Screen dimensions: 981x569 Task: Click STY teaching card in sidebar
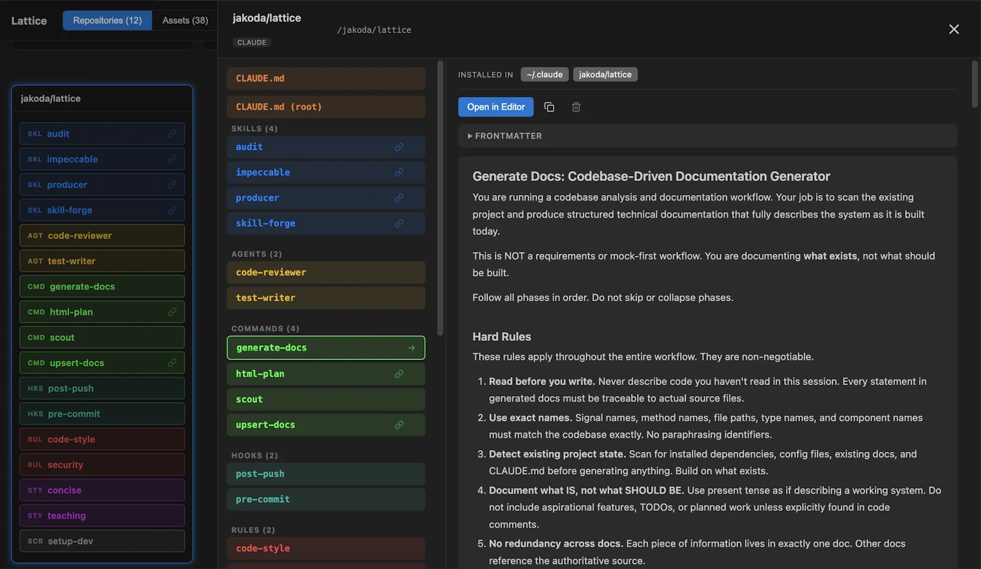[102, 516]
